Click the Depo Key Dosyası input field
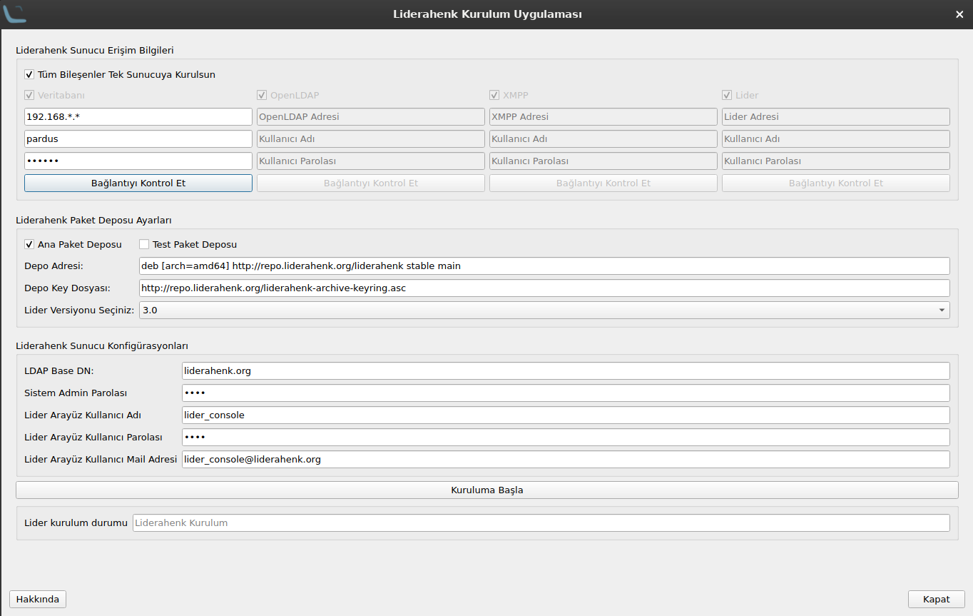973x616 pixels. click(544, 288)
